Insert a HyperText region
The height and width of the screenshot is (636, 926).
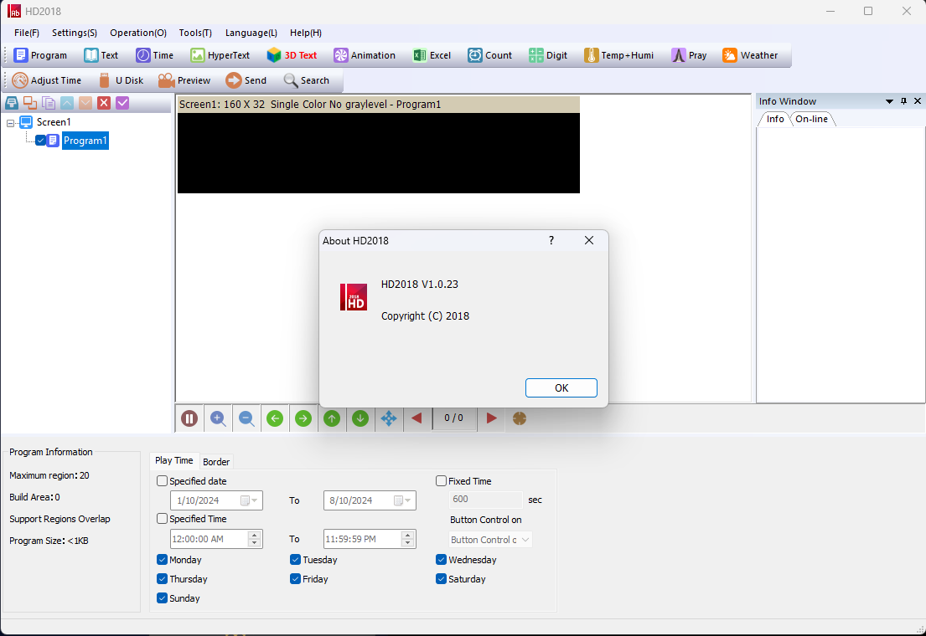220,55
